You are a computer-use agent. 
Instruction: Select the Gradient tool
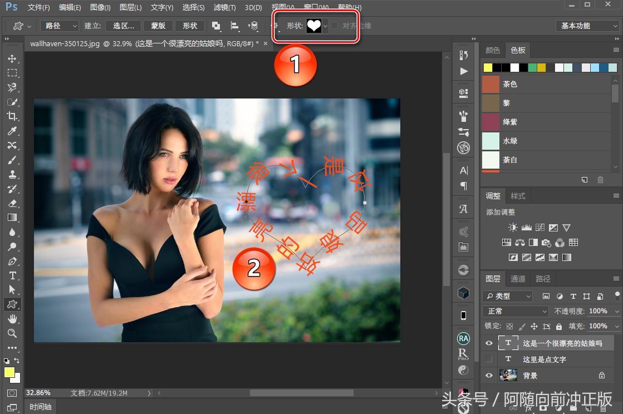tap(12, 218)
